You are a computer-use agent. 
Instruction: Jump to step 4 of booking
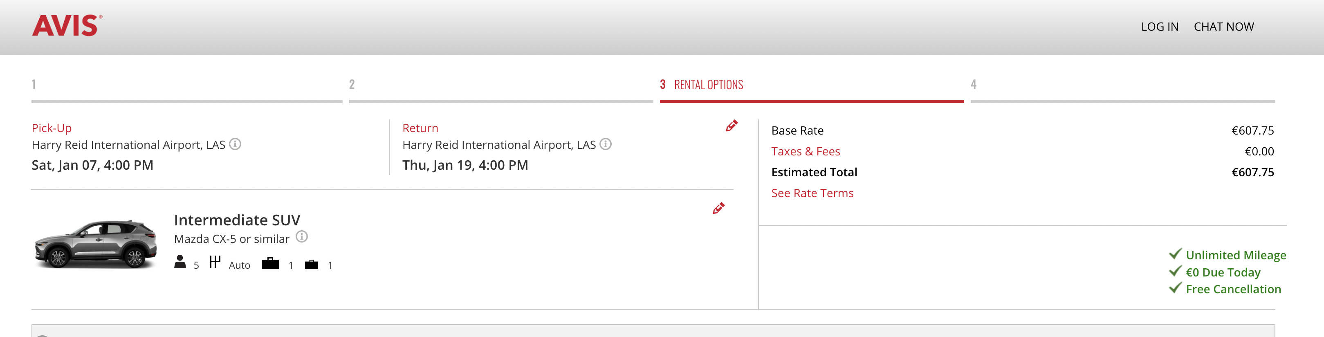[x=974, y=85]
